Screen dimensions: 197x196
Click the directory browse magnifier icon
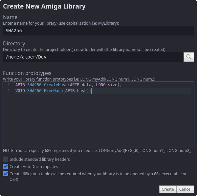click(x=189, y=57)
